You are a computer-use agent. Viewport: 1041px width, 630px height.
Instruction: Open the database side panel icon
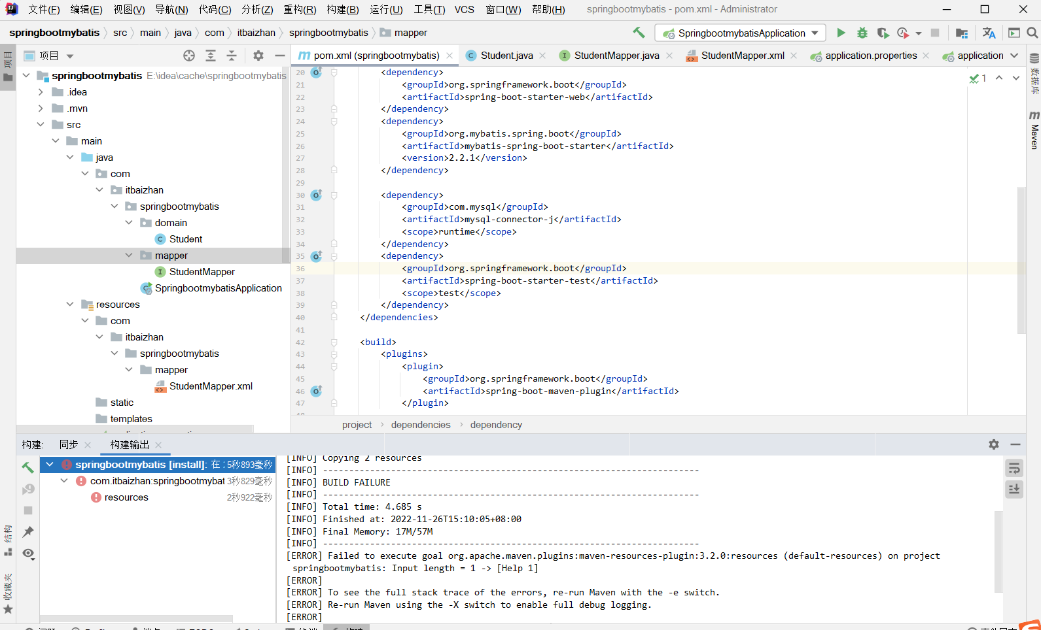click(1034, 73)
